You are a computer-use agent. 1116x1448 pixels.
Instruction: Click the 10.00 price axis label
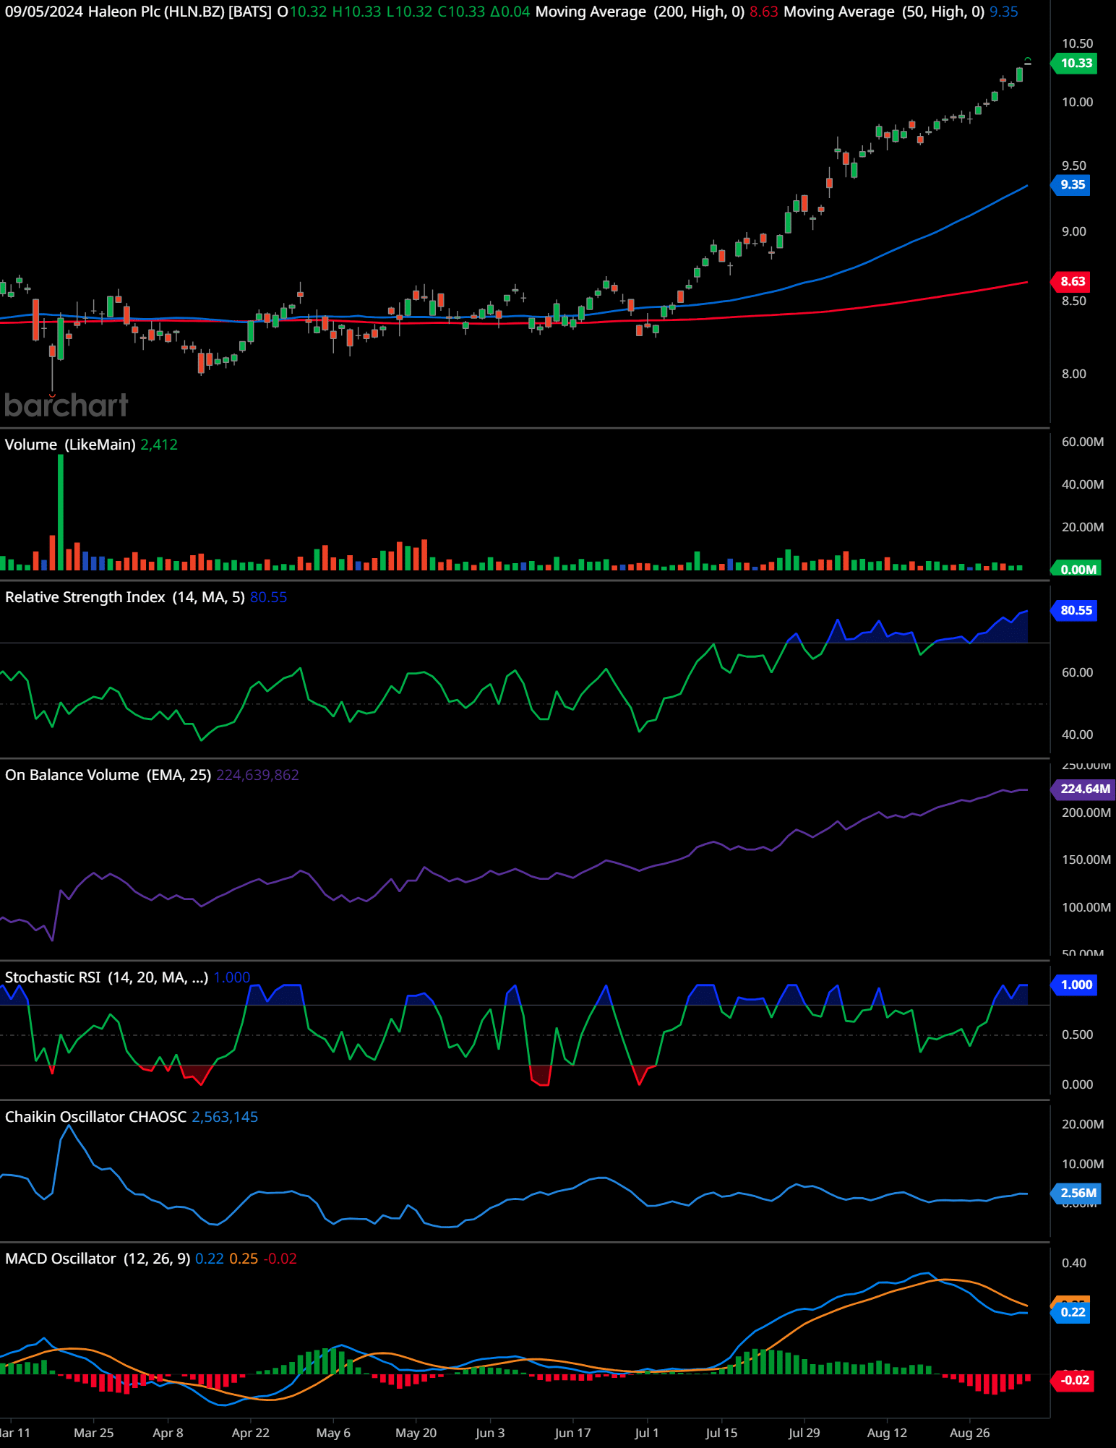1077,102
